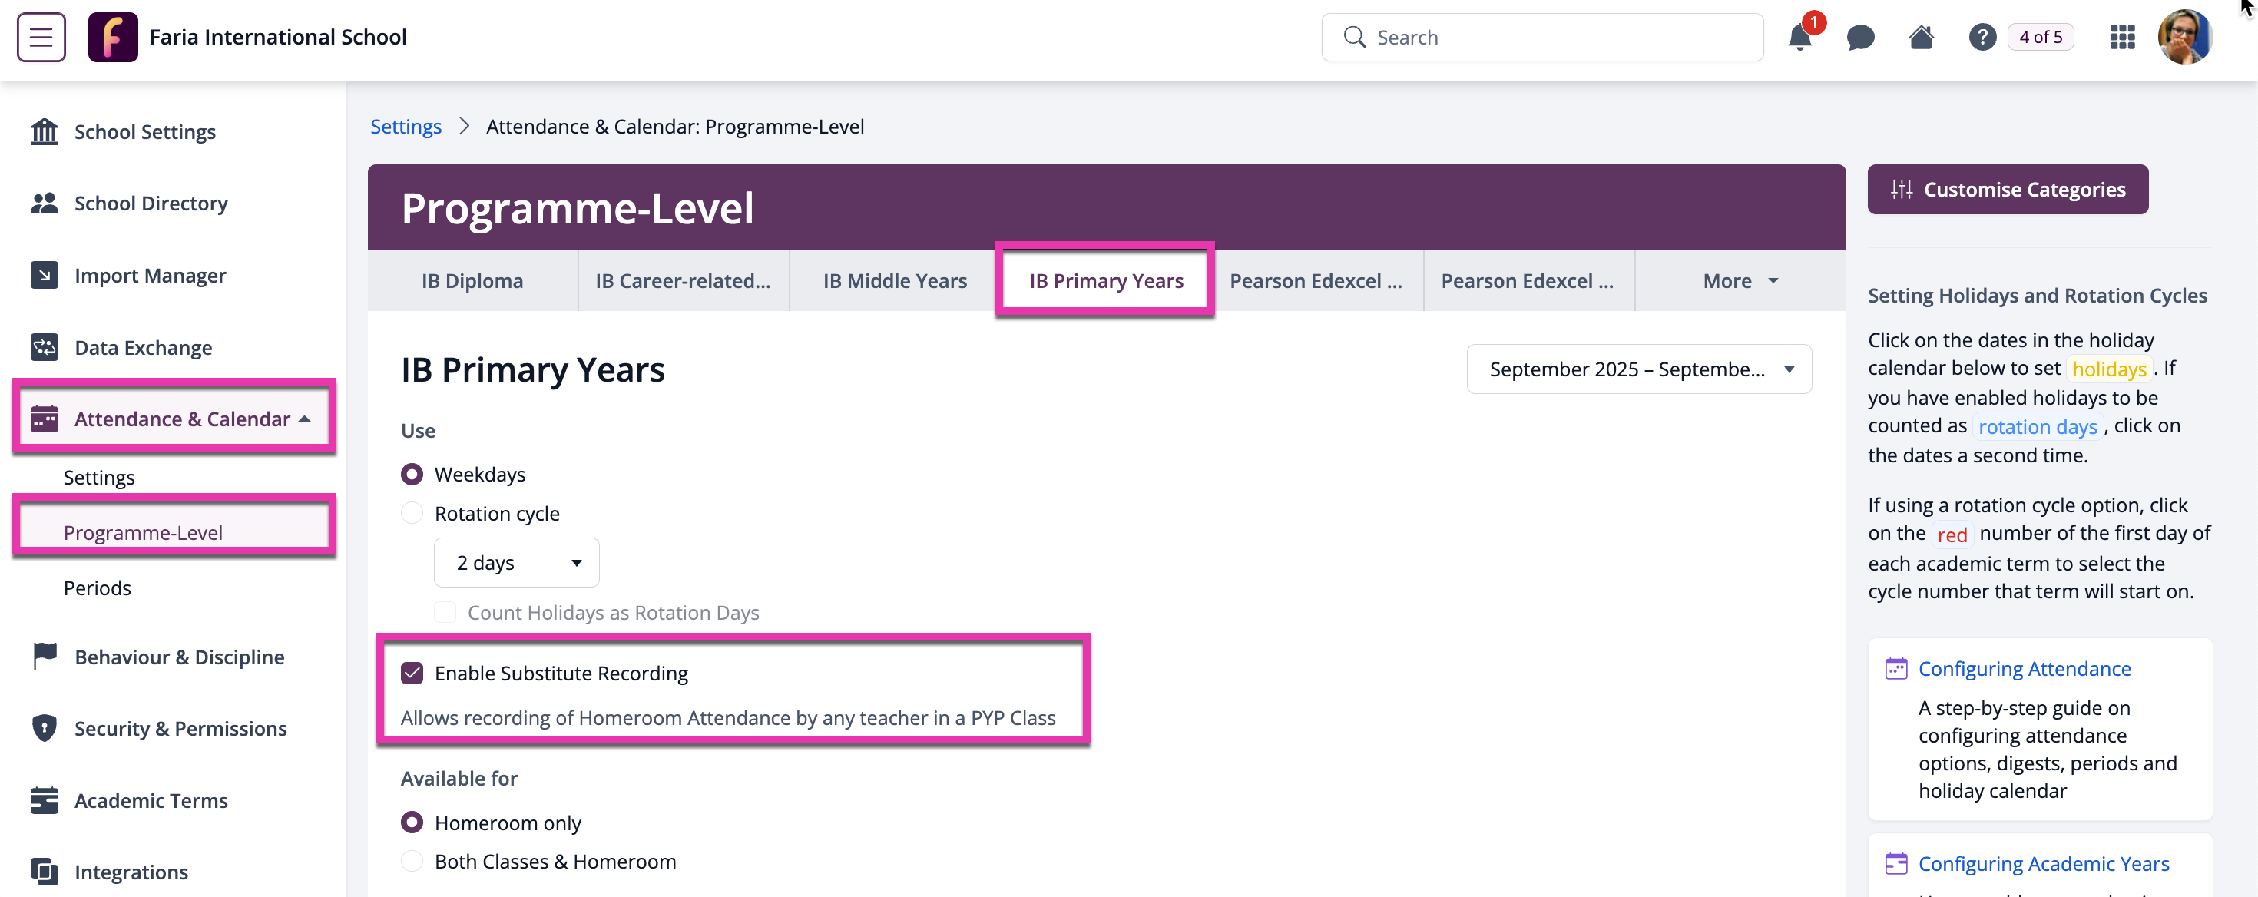Click the Configuring Attendance calendar icon
The image size is (2258, 897).
[1896, 669]
